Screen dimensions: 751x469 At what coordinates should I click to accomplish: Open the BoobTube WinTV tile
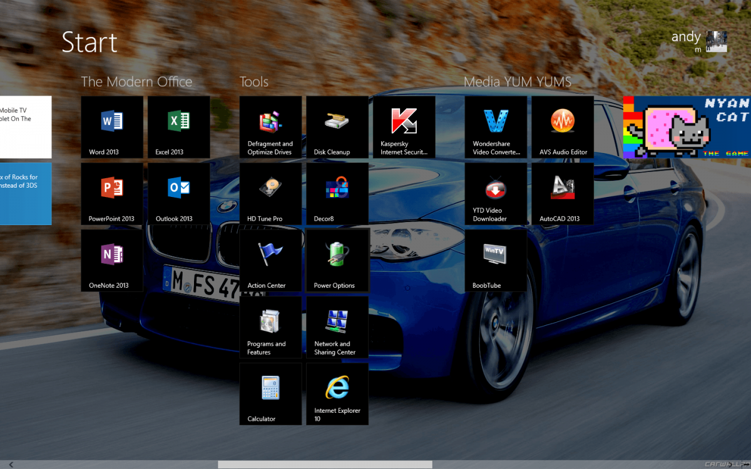[x=496, y=260]
